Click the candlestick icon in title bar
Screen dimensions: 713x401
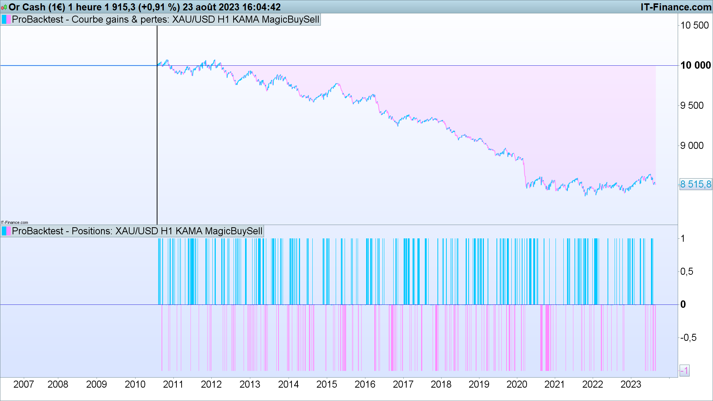click(x=4, y=7)
